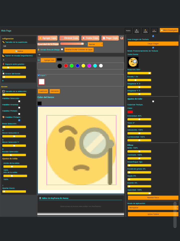Click the right panel vertical scrollbar
The height and width of the screenshot is (241, 180).
(x=175, y=215)
